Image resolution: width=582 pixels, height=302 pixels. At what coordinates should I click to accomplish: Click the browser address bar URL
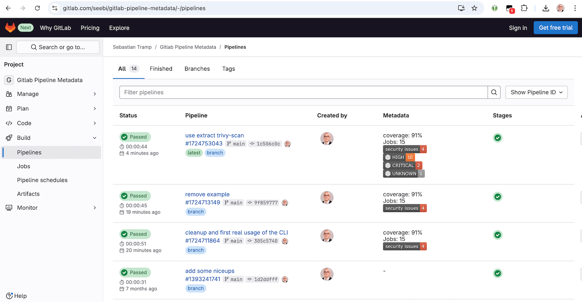[x=134, y=8]
